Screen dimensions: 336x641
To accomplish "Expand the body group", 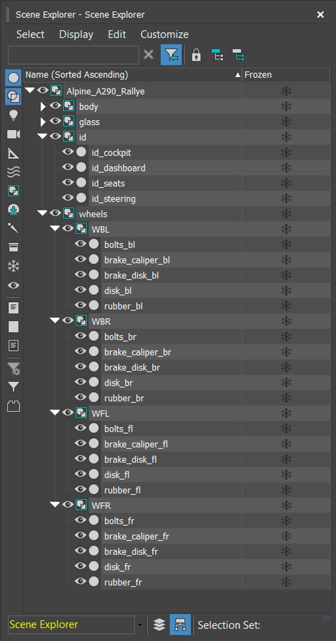I will [x=43, y=107].
